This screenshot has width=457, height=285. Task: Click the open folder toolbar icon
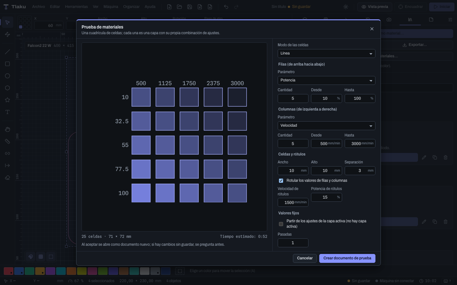(179, 7)
